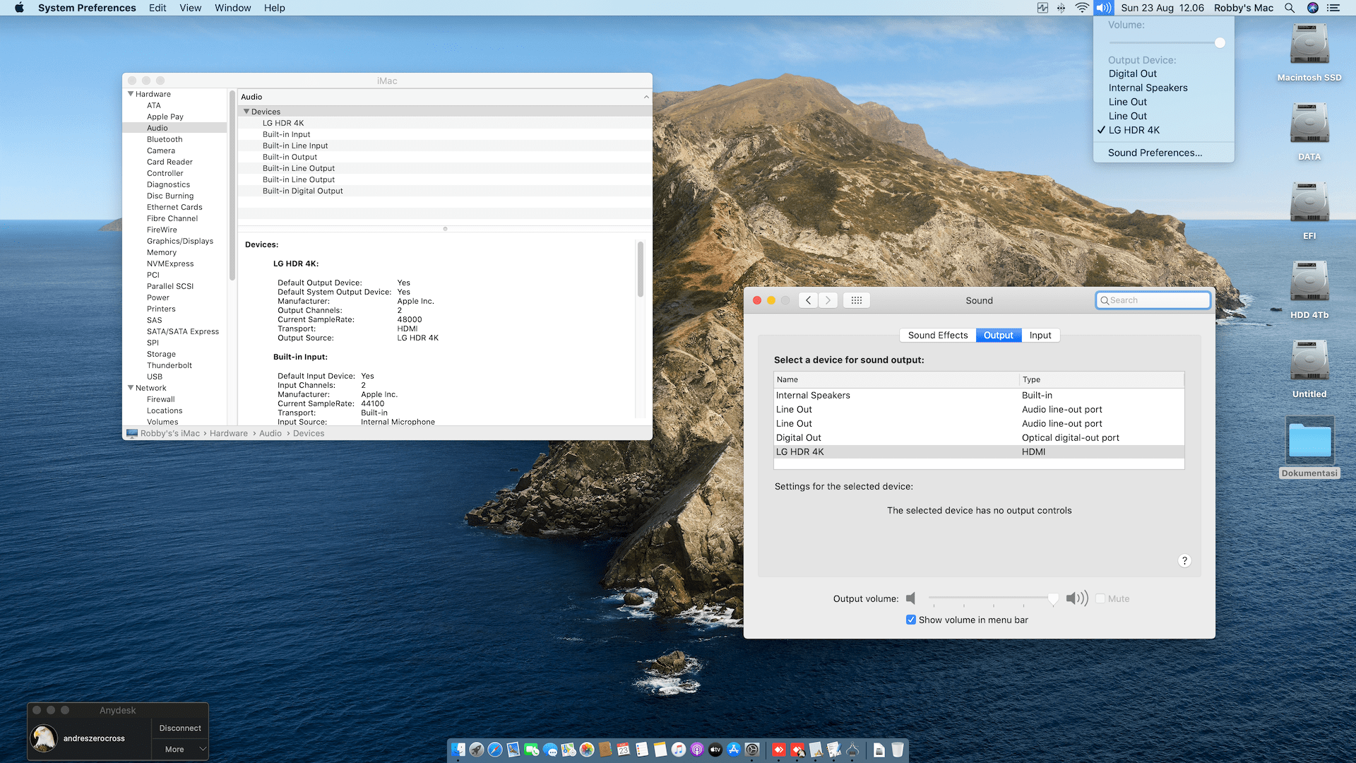This screenshot has height=763, width=1356.
Task: Open Maps from the Dock
Action: pos(569,750)
